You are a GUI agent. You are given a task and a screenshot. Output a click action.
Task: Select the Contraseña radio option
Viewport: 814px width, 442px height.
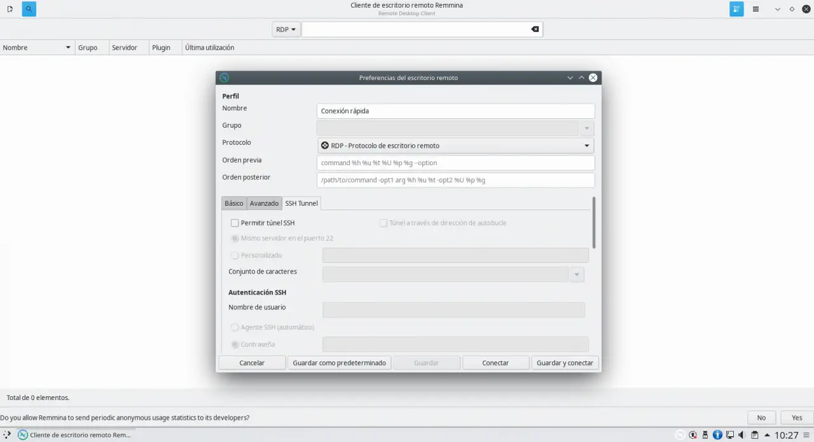[x=235, y=344]
